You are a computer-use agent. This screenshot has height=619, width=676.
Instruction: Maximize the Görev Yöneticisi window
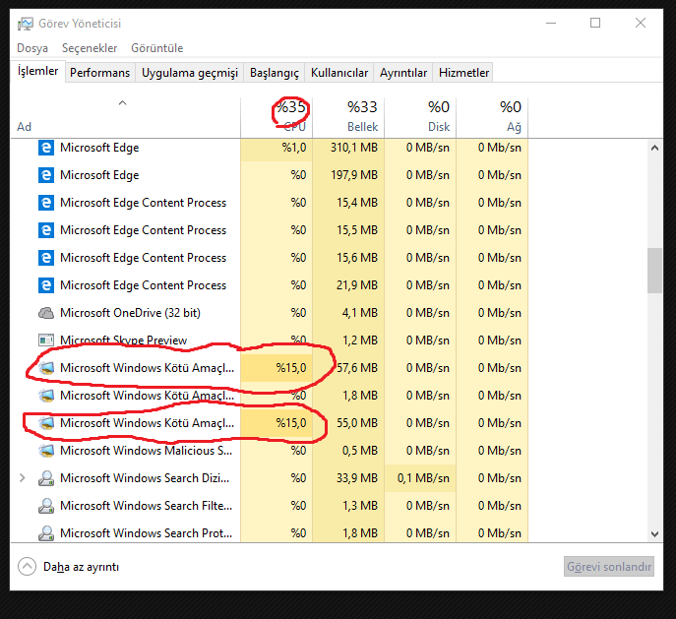[x=595, y=23]
